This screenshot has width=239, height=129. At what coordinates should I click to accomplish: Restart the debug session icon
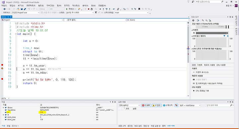tap(92, 9)
